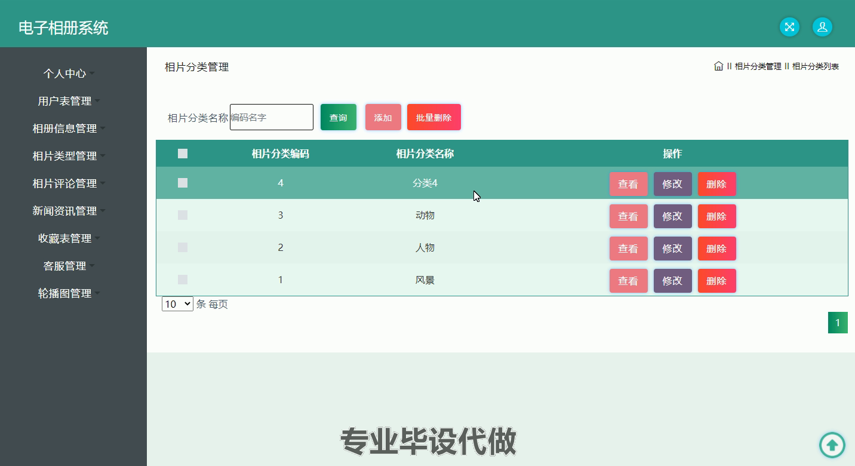Viewport: 855px width, 466px height.
Task: Open the rows-per-page dropdown showing 10
Action: [x=177, y=304]
